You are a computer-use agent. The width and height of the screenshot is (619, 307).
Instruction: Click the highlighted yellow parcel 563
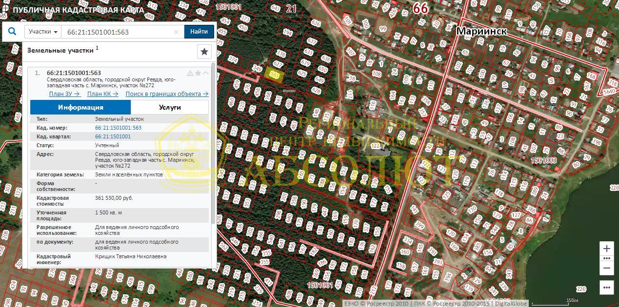(275, 75)
